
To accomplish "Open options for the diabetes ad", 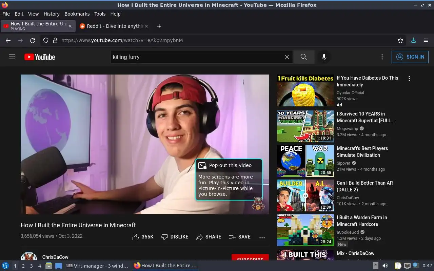I will tap(409, 79).
